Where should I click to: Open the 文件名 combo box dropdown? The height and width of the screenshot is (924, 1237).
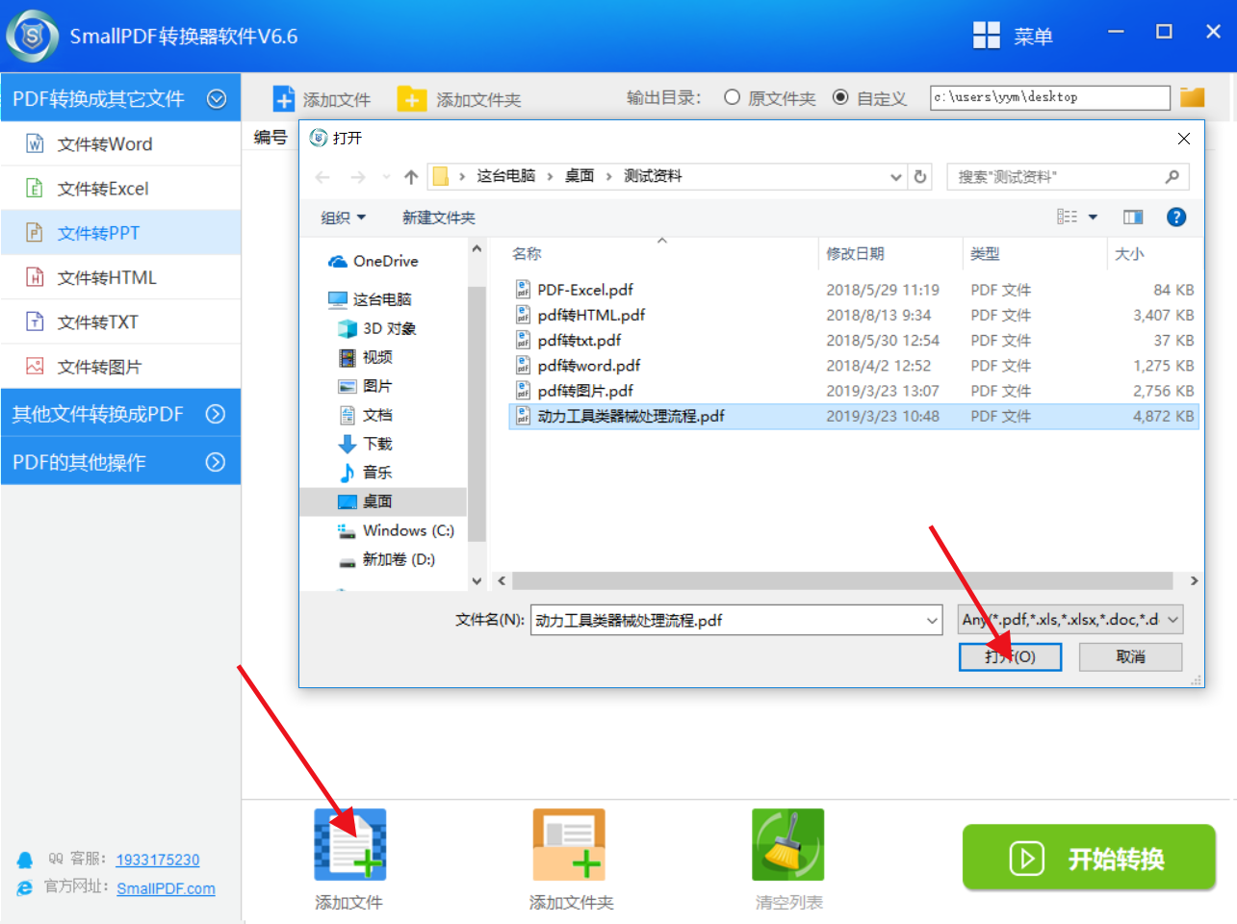click(932, 621)
